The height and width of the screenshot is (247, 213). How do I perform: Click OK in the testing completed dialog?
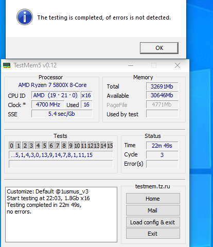click(x=159, y=48)
